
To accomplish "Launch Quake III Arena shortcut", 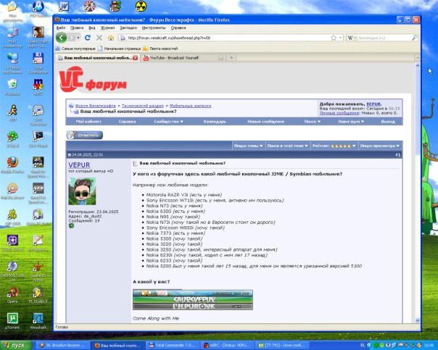I will pyautogui.click(x=38, y=271).
